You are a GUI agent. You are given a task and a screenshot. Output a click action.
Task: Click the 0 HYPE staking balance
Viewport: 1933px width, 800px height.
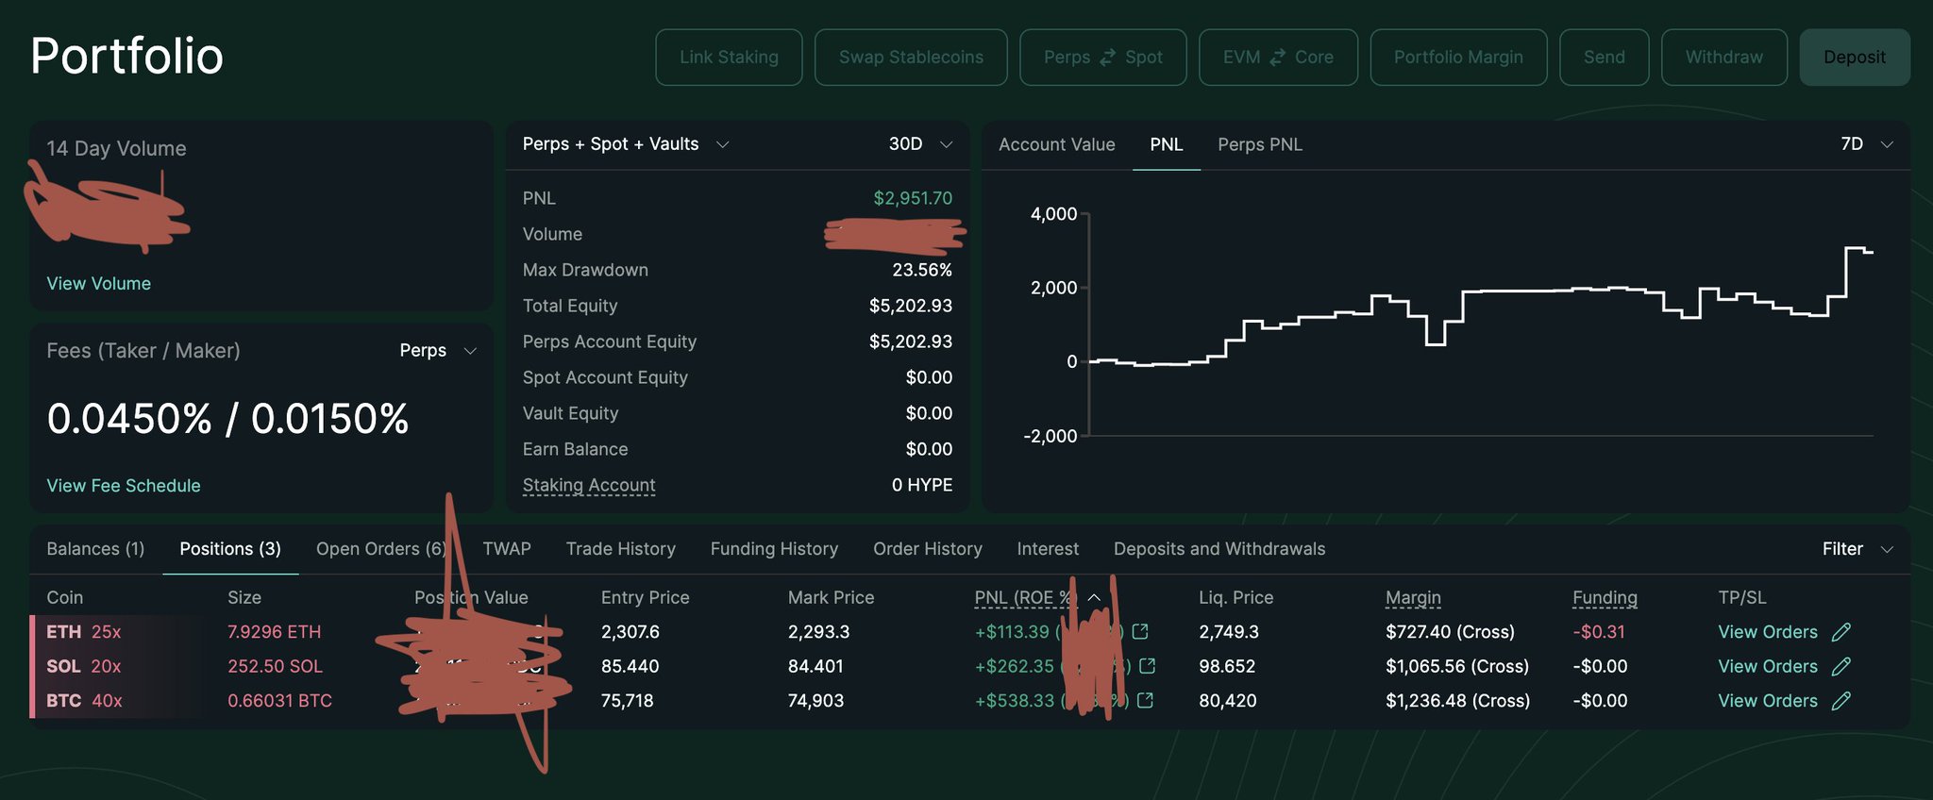(922, 485)
